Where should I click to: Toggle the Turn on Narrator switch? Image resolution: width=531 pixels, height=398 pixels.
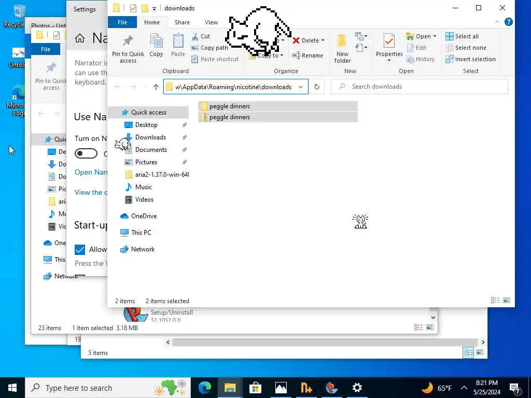click(86, 153)
